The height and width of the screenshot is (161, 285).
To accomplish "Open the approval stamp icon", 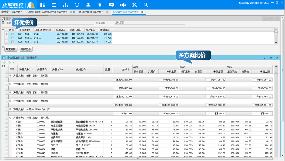I will [x=88, y=5].
